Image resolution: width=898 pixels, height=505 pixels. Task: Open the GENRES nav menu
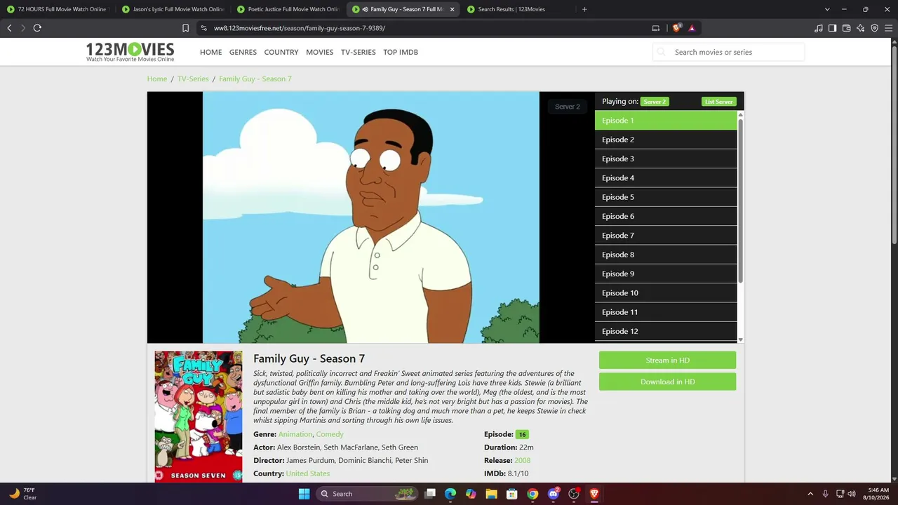pyautogui.click(x=243, y=52)
